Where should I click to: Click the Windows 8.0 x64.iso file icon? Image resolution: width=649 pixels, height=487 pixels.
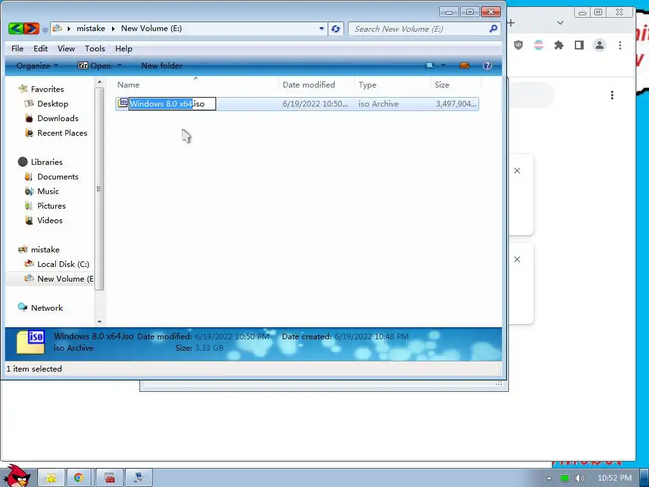coord(123,103)
